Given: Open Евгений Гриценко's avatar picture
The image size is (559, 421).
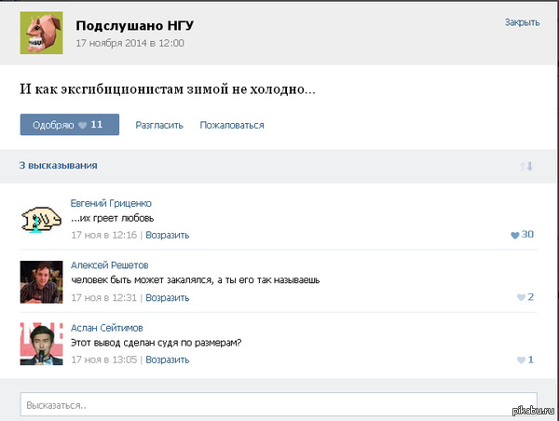Looking at the screenshot, I should click(x=41, y=219).
